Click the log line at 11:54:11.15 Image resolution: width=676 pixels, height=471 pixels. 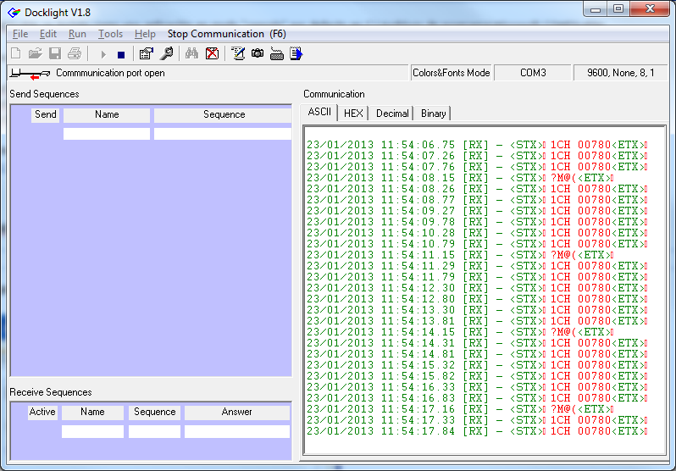tap(460, 255)
